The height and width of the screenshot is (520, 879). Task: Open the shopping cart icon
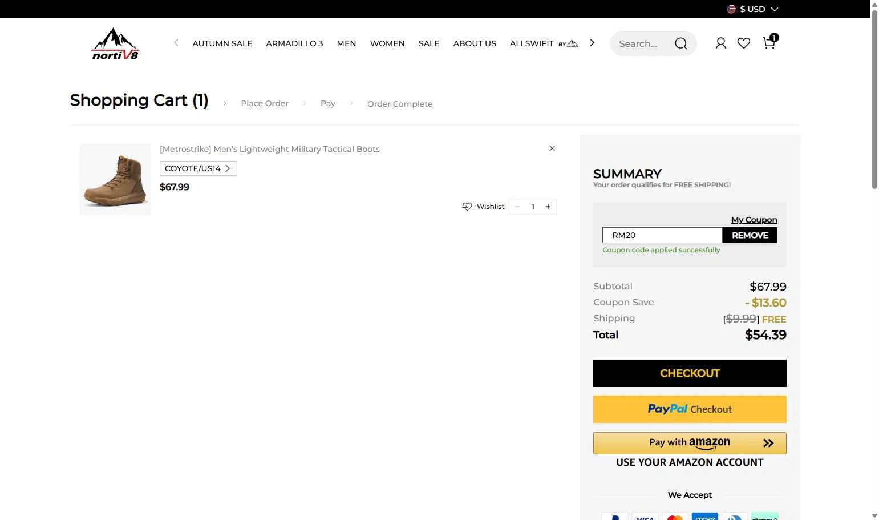(769, 42)
